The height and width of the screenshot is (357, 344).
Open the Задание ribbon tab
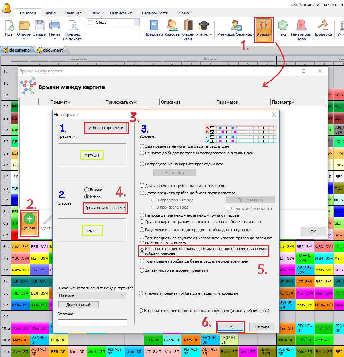point(74,13)
